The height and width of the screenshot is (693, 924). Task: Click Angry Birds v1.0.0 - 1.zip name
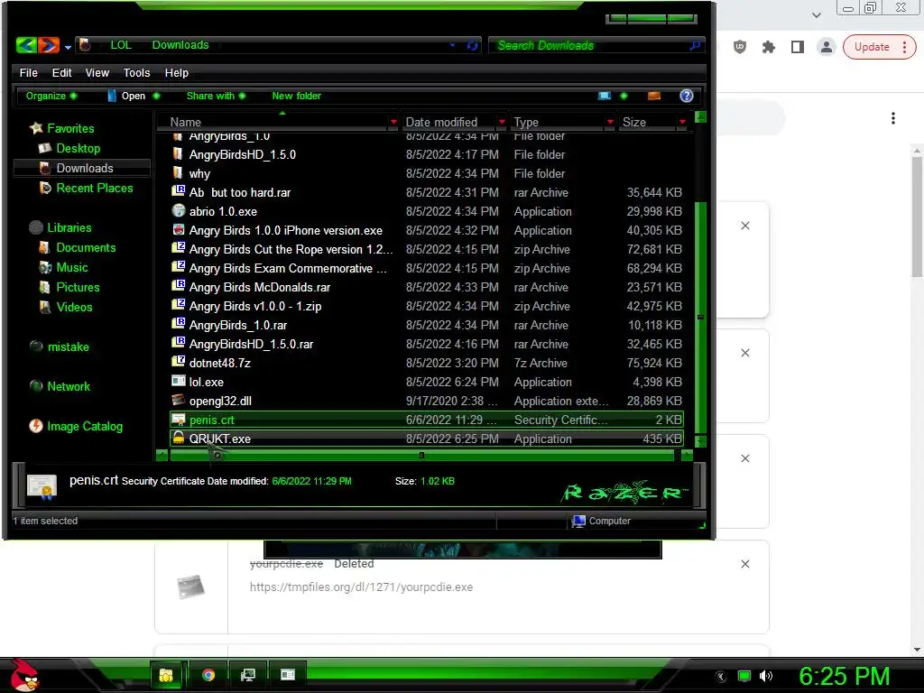tap(255, 306)
